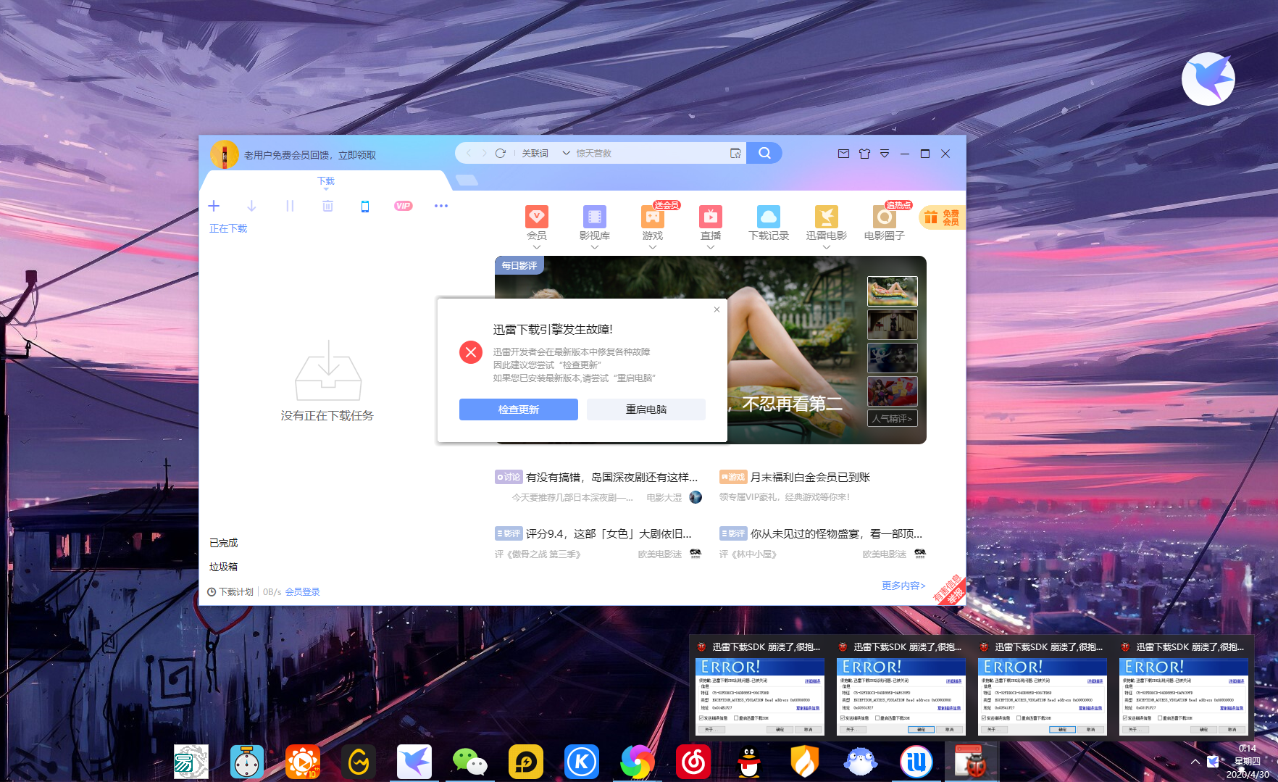Image resolution: width=1278 pixels, height=782 pixels.
Task: Click the VIP speedup icon in toolbar
Action: point(403,206)
